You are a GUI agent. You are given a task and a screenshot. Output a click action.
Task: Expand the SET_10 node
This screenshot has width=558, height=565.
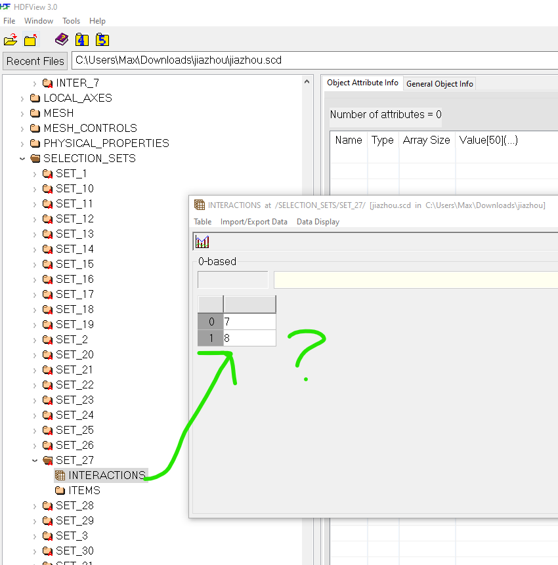pyautogui.click(x=35, y=189)
